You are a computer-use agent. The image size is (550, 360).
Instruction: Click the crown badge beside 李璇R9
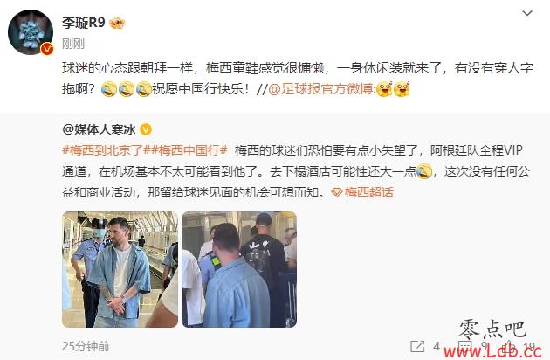(117, 24)
